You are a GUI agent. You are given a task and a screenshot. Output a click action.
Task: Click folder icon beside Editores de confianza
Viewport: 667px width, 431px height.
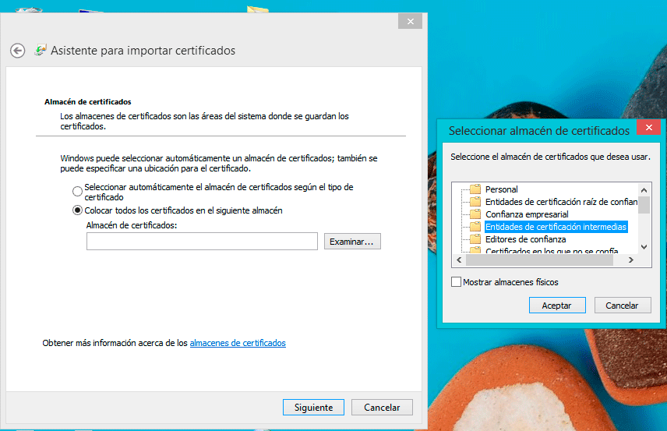(x=475, y=239)
